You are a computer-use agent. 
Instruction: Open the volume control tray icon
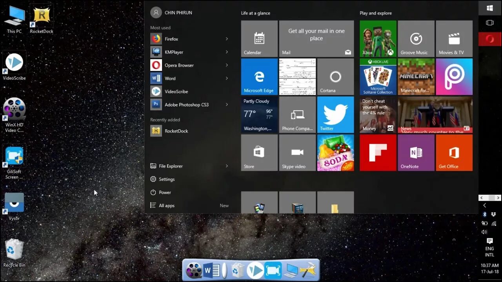pyautogui.click(x=484, y=232)
